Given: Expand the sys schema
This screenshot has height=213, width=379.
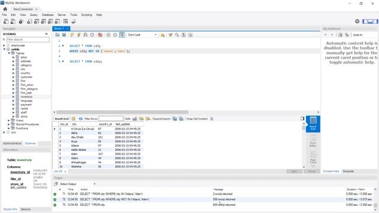Looking at the screenshot, I should coord(4,133).
